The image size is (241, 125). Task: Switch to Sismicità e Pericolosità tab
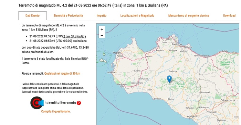tap(68, 16)
